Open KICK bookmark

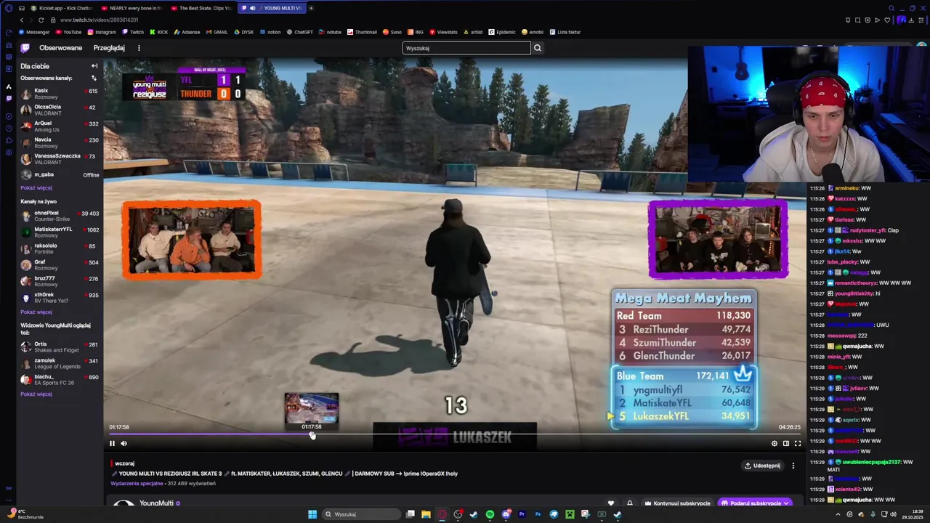158,32
